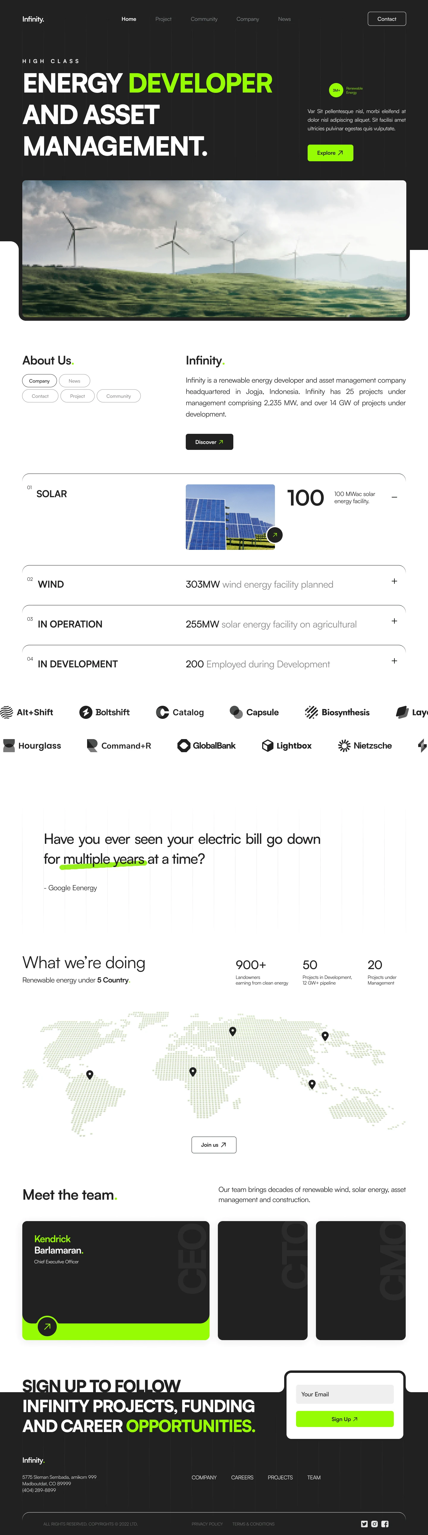Expand the WIND accordion row

394,581
